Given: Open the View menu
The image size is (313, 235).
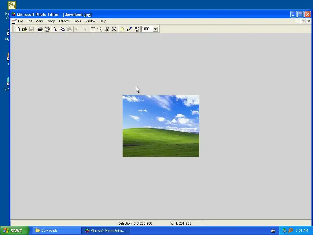Looking at the screenshot, I should coord(39,21).
